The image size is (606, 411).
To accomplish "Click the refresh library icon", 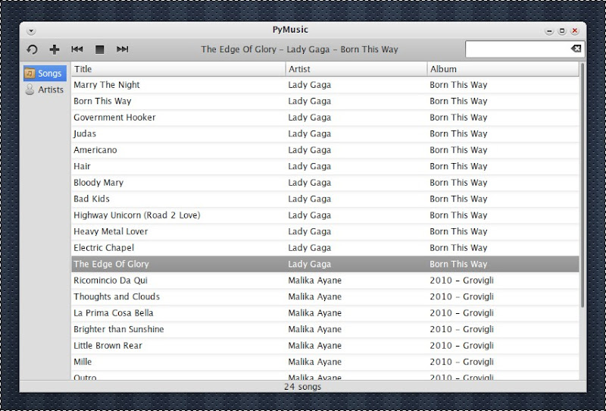I will [x=33, y=49].
